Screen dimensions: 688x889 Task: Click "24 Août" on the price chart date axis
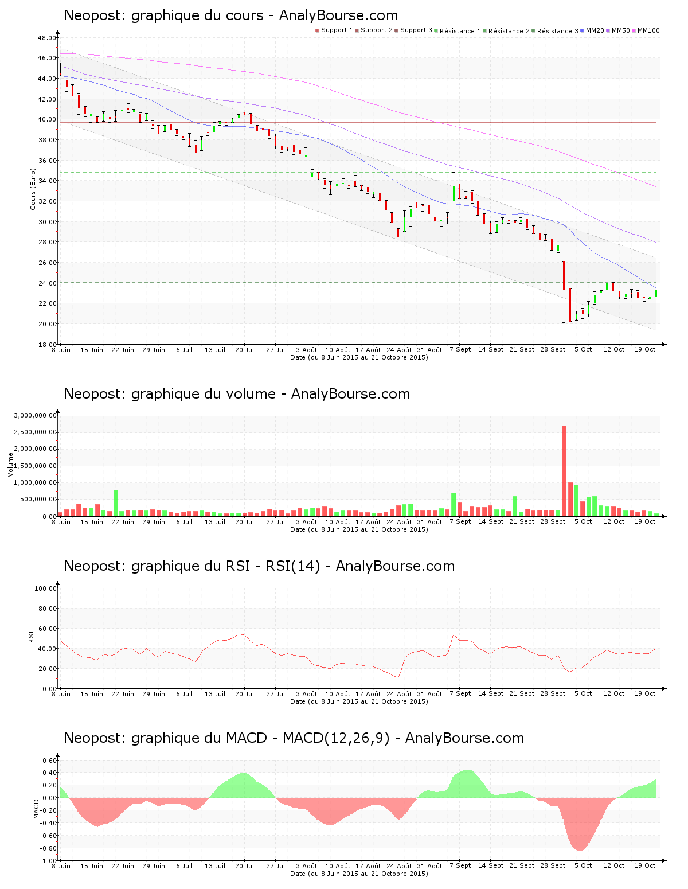tap(399, 350)
